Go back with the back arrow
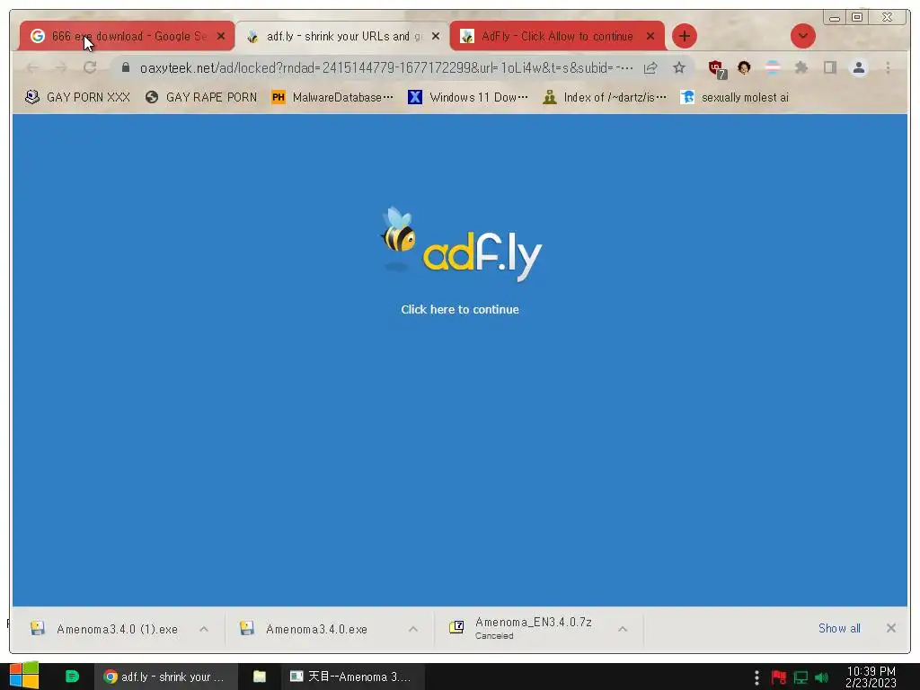Viewport: 920px width, 690px height. [x=33, y=68]
